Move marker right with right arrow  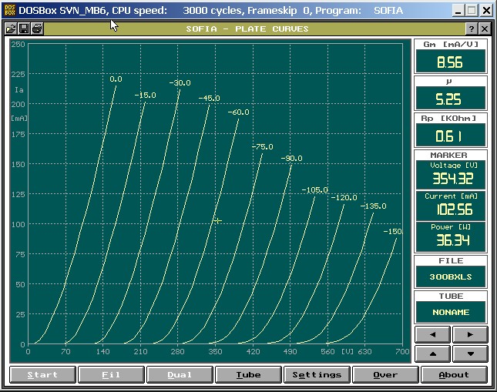click(x=470, y=334)
